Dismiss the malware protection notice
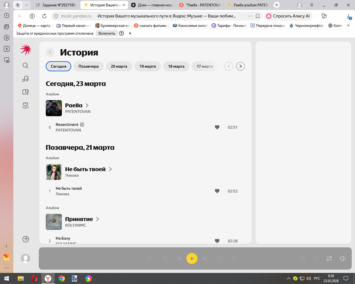Screen dimensions: 355x284 (130, 33)
